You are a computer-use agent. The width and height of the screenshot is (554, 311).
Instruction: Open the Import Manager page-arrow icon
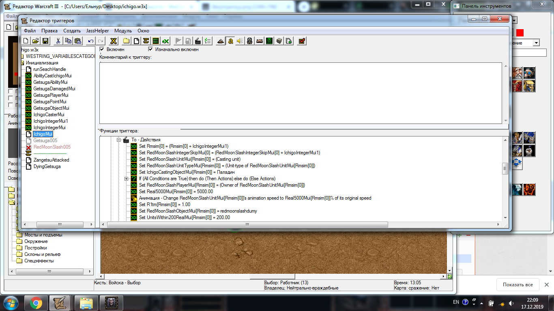tap(289, 41)
